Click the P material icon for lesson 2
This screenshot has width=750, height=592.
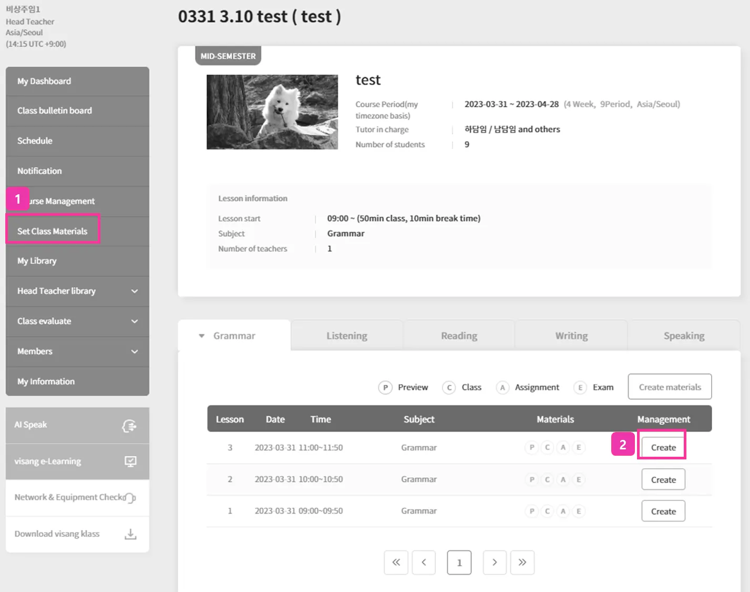click(x=532, y=479)
